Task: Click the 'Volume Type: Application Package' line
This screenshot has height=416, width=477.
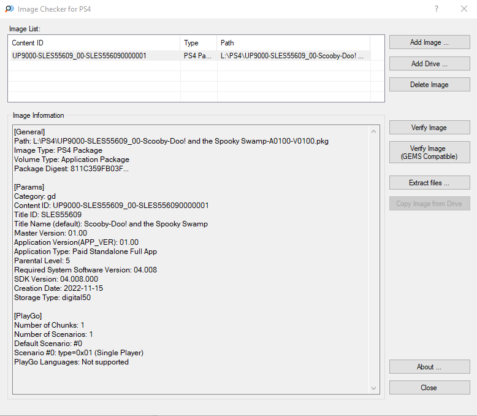Action: (x=72, y=160)
